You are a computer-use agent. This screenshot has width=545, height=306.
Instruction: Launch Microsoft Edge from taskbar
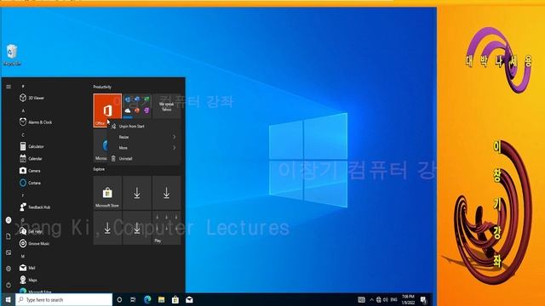point(147,300)
